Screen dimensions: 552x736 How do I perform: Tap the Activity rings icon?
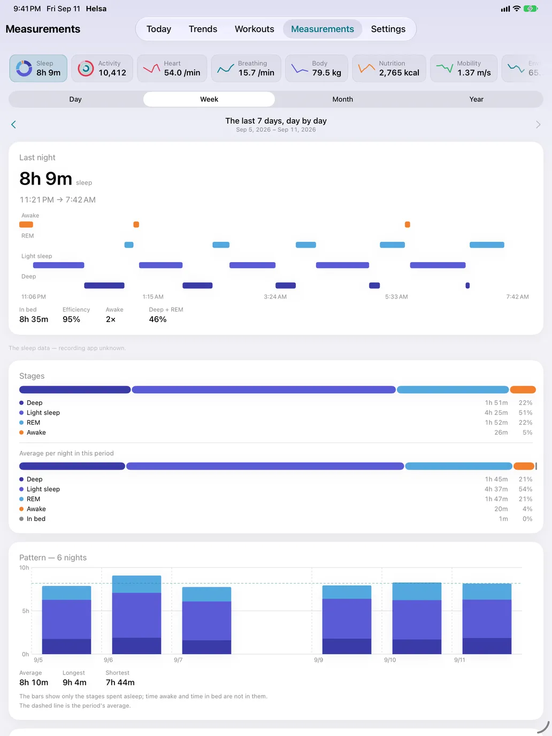[x=86, y=68]
